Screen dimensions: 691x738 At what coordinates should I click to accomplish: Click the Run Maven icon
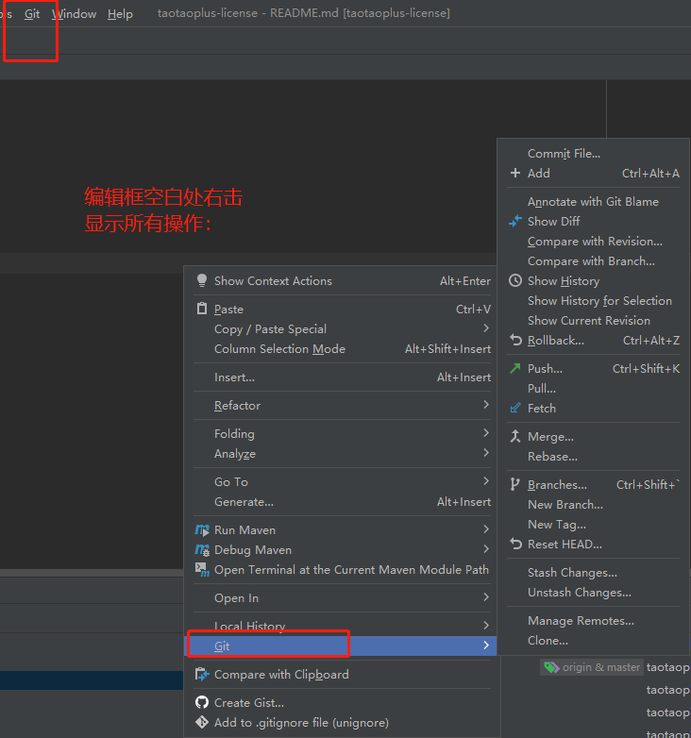202,530
